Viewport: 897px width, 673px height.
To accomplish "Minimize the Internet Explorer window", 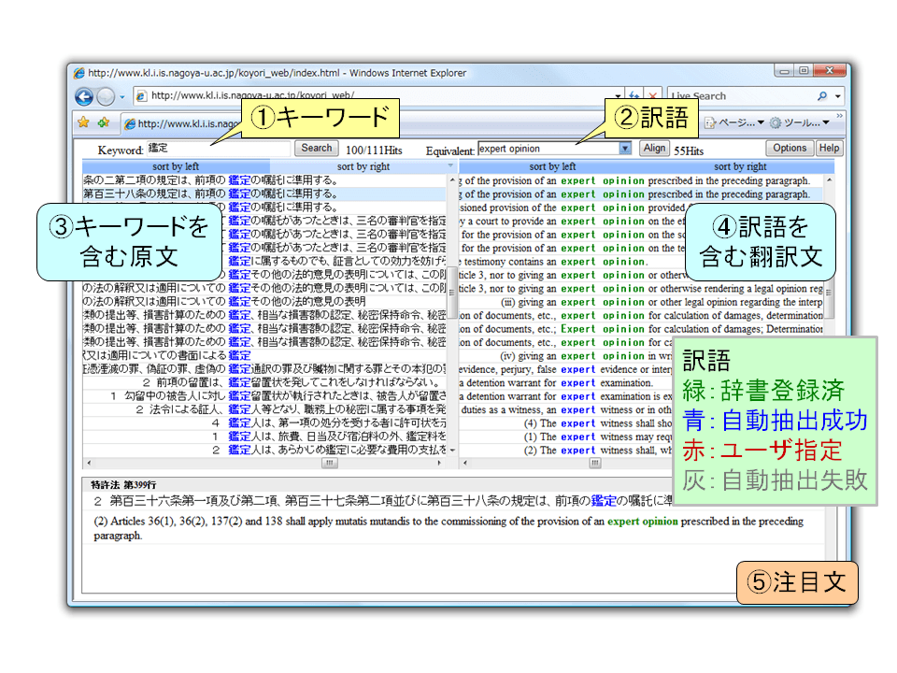I will point(784,71).
